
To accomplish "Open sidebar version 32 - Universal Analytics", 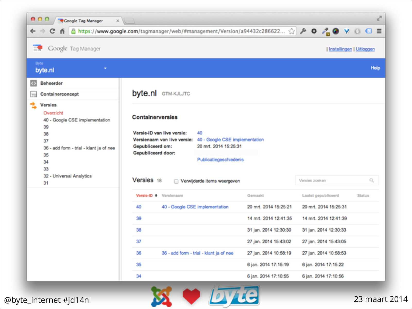I will pyautogui.click(x=67, y=176).
